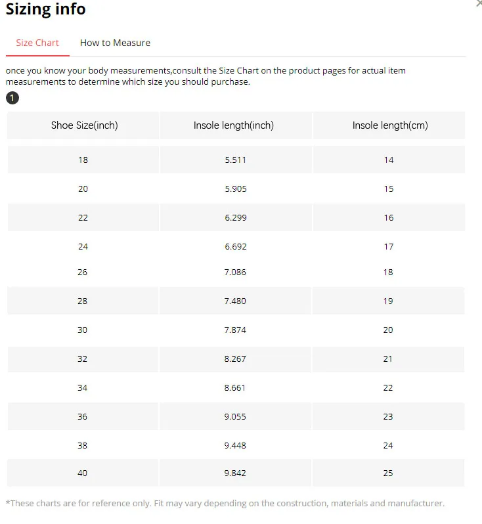Select the 9.055 inch insole value
482x524 pixels.
[235, 416]
